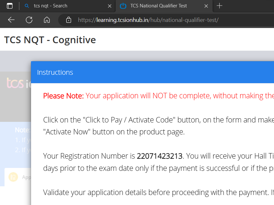Open the tab actions menu icon
The height and width of the screenshot is (205, 274).
pyautogui.click(x=10, y=6)
